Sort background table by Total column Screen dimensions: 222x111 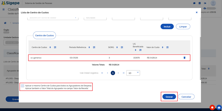[208, 69]
